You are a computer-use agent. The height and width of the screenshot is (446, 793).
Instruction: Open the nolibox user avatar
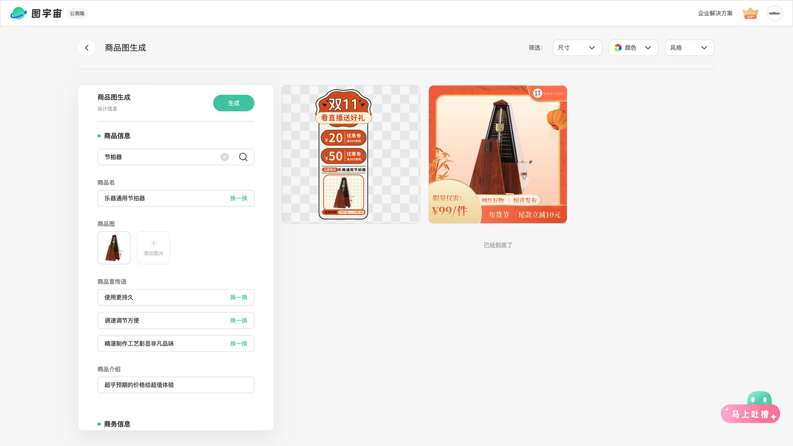pos(774,13)
